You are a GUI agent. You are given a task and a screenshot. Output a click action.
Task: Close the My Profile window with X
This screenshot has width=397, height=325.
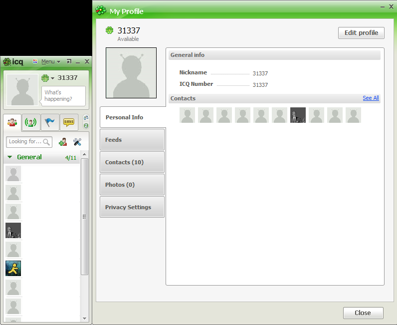(391, 6)
